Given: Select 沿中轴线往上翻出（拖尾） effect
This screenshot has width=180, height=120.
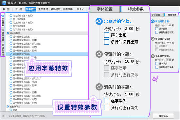Looking at the screenshot, I should point(24,82).
